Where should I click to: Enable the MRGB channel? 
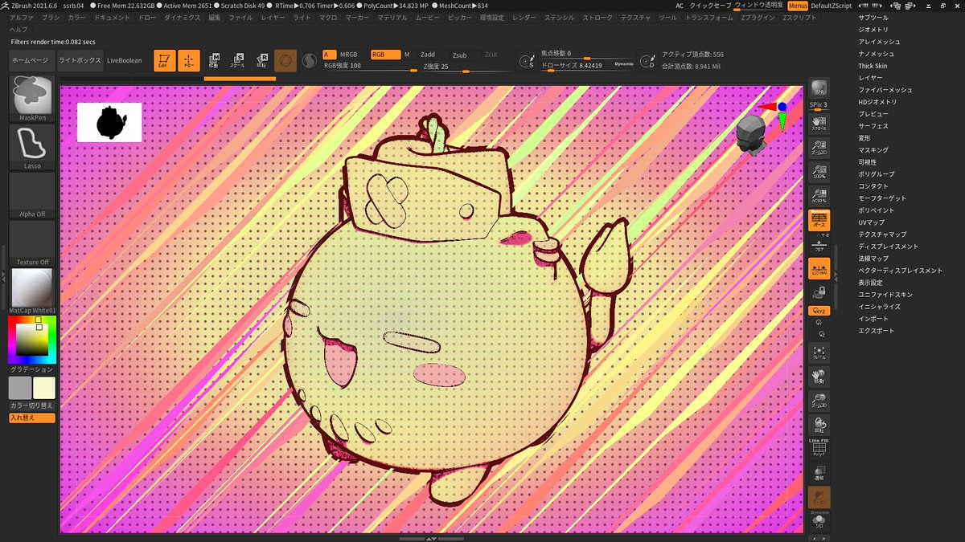[349, 55]
